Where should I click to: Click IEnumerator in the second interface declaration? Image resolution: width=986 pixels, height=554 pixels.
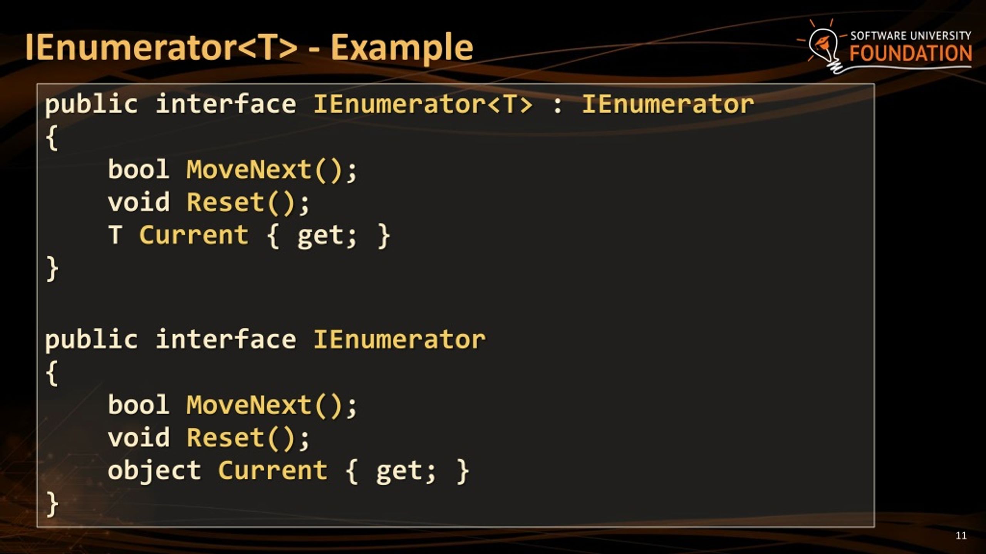(x=399, y=339)
